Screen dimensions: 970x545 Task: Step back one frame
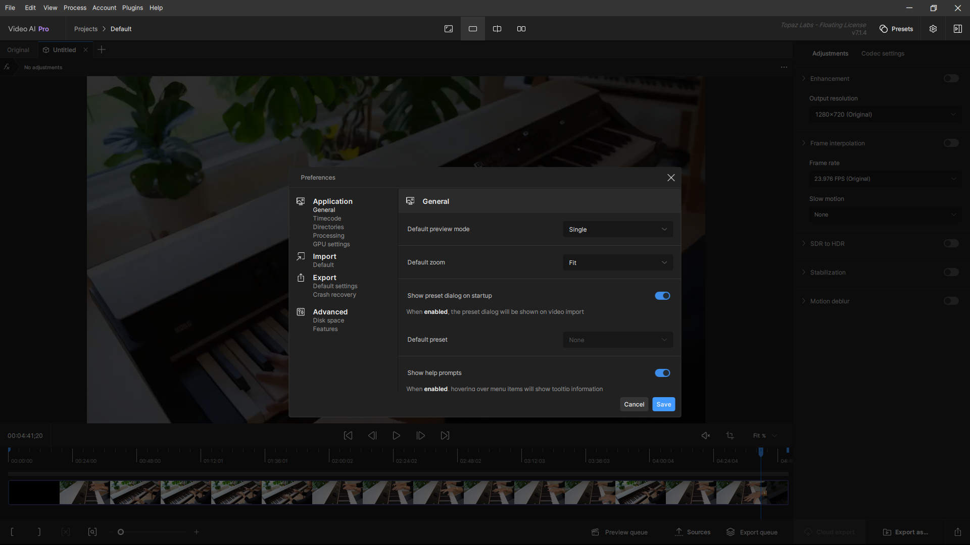coord(372,435)
